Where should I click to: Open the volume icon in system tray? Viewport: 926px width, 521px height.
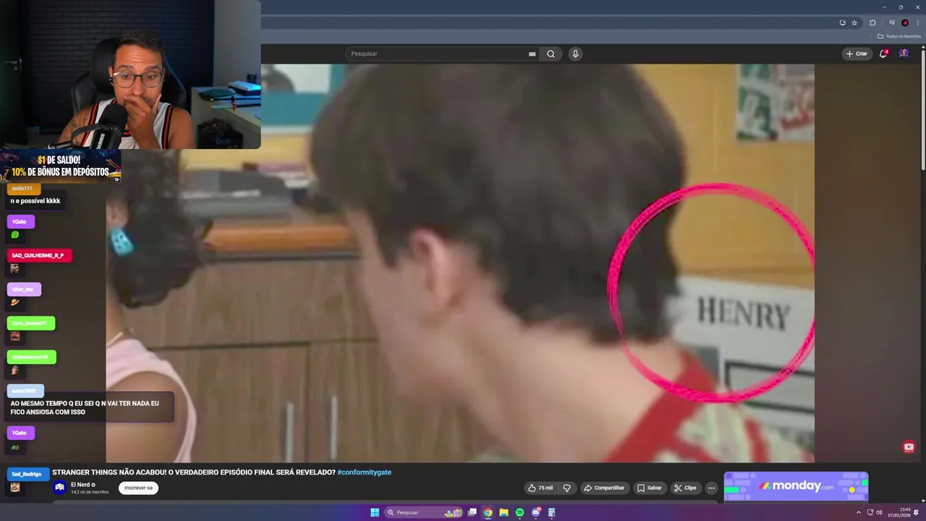pos(879,512)
